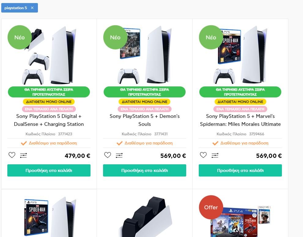Add PlayStation 5 Digital bundle to wishlist

[x=12, y=155]
